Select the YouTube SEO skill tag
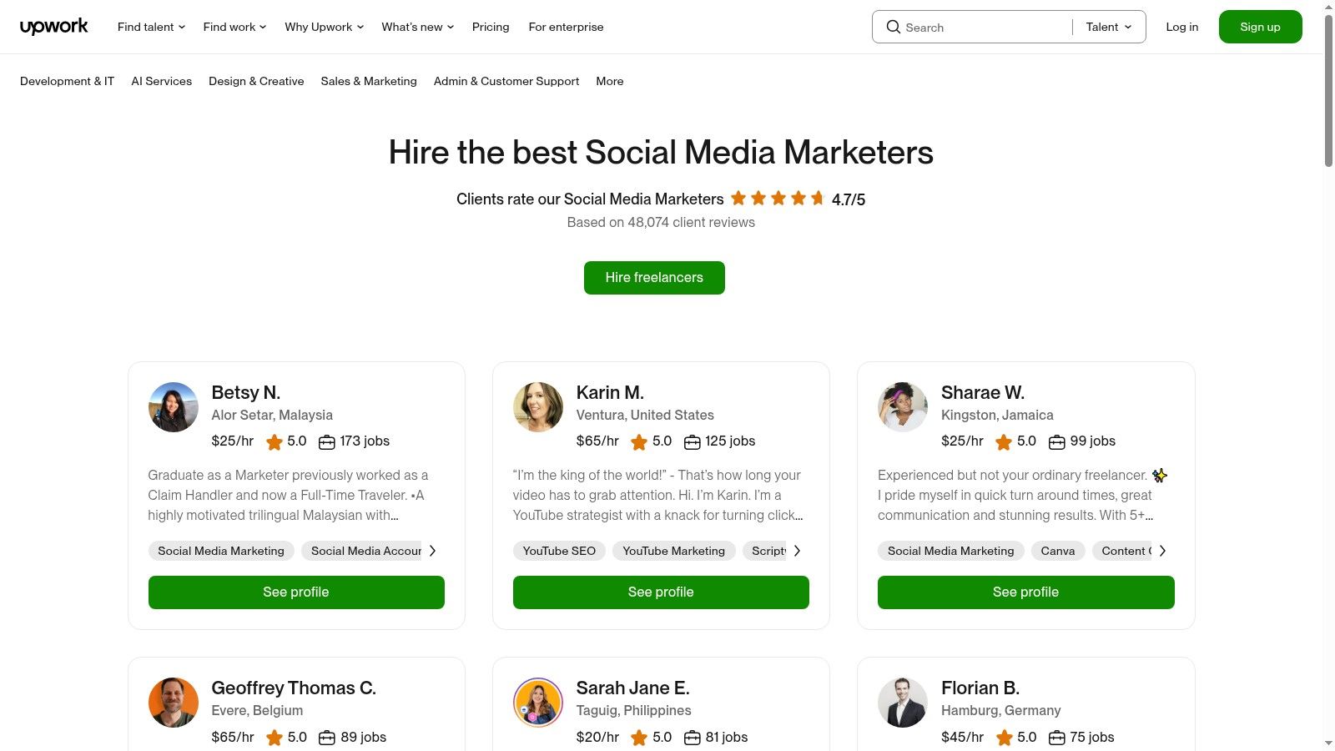 pyautogui.click(x=559, y=551)
